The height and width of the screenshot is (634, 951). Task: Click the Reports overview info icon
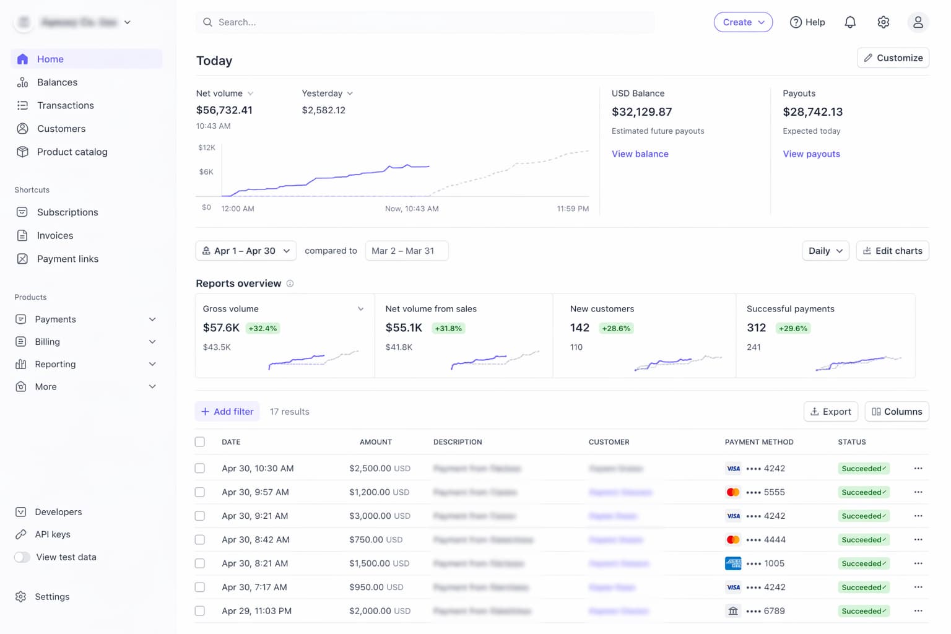tap(290, 284)
